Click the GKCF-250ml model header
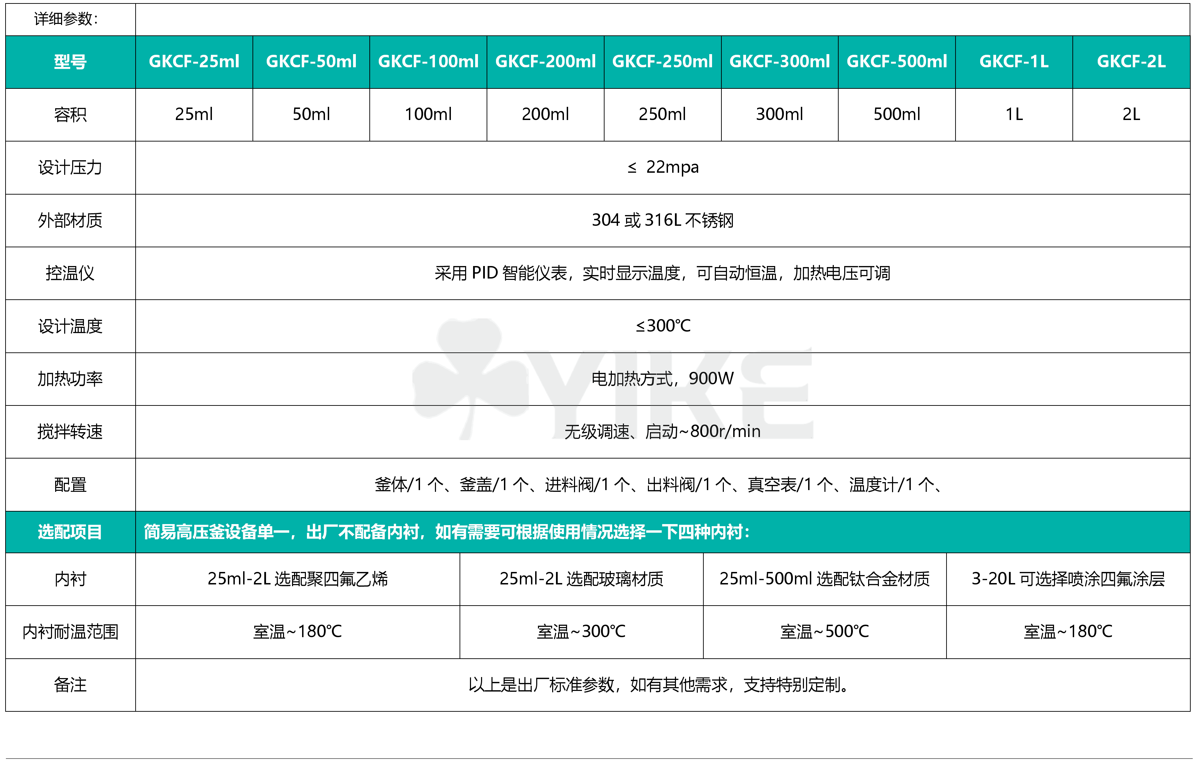Screen dimensions: 1199x770 pos(662,61)
